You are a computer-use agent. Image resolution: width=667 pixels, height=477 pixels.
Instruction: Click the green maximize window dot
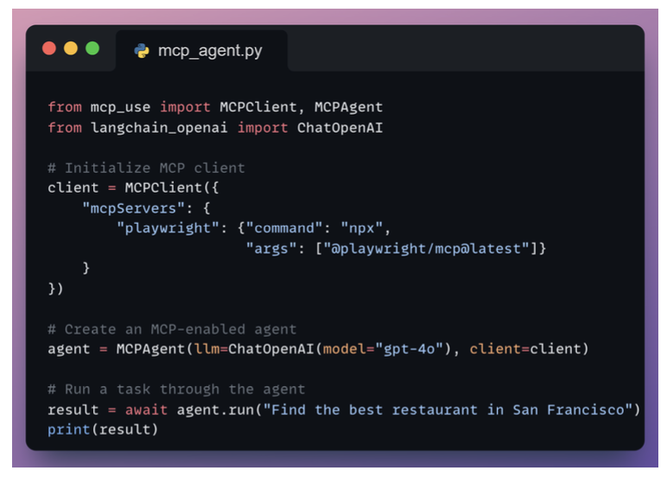[92, 49]
